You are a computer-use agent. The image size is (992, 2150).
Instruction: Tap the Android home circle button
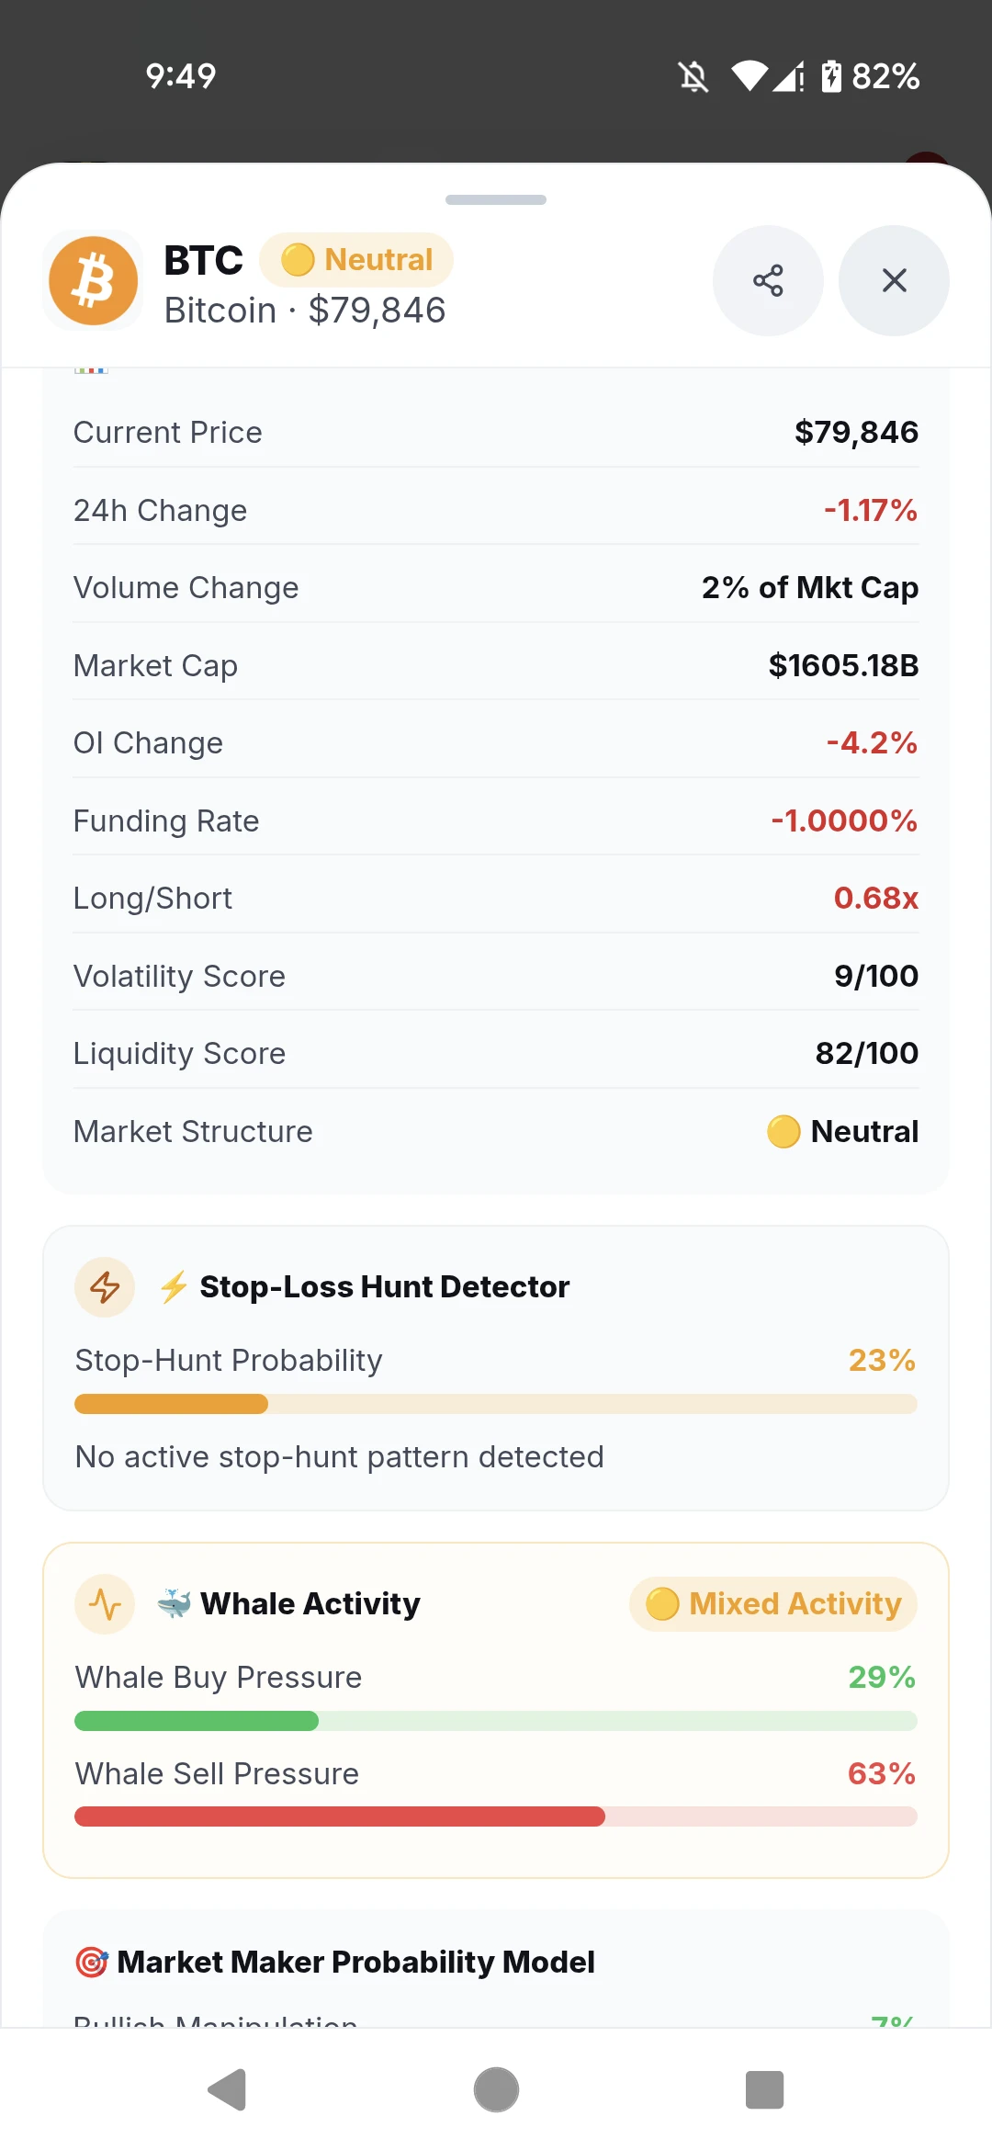tap(496, 2090)
